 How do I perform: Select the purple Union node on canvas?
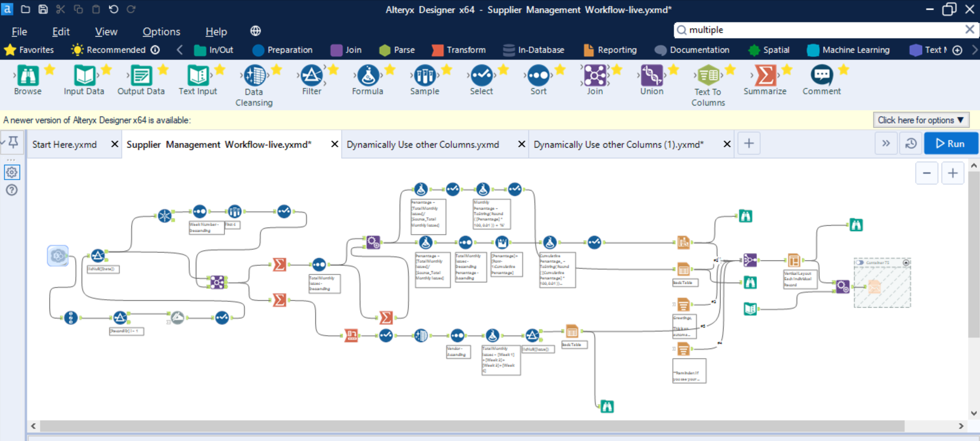[750, 260]
